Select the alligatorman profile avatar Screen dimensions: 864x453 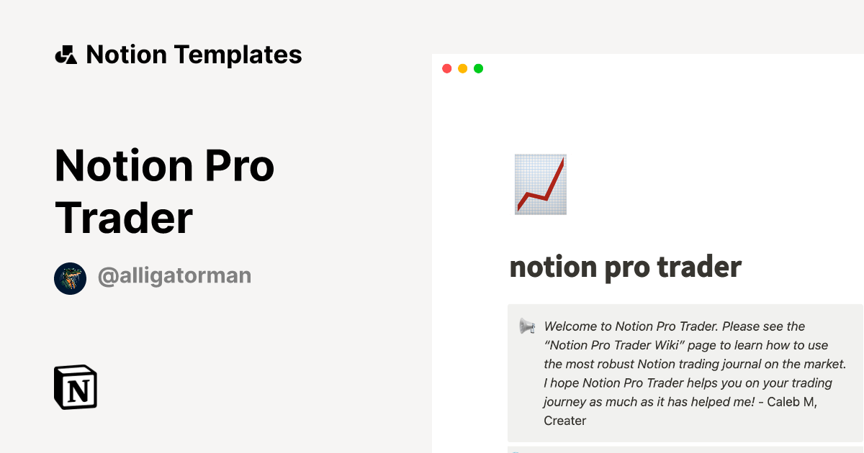[x=70, y=278]
